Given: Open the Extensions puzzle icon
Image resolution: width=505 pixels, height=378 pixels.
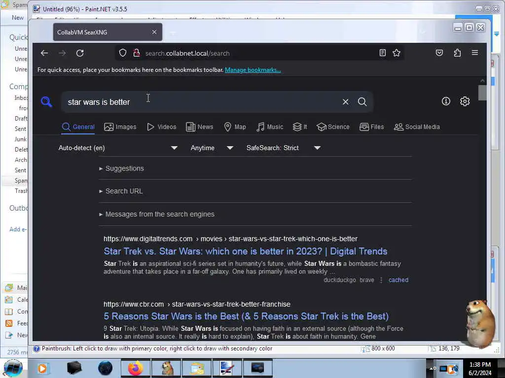Looking at the screenshot, I should click(457, 53).
